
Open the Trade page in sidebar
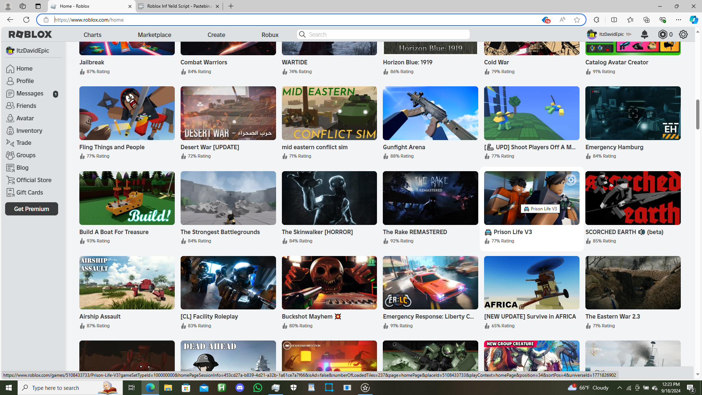[x=24, y=143]
